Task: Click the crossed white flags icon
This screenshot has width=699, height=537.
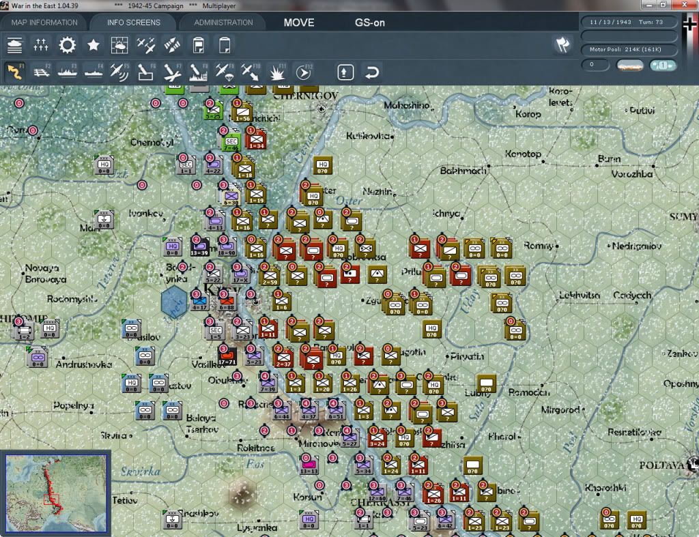Action: click(562, 44)
